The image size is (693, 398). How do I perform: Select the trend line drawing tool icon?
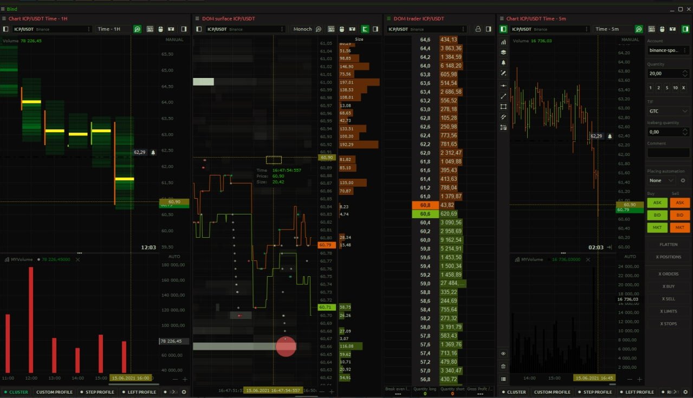[x=503, y=96]
